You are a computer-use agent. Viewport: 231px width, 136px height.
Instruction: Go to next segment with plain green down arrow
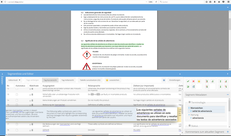pos(220,87)
